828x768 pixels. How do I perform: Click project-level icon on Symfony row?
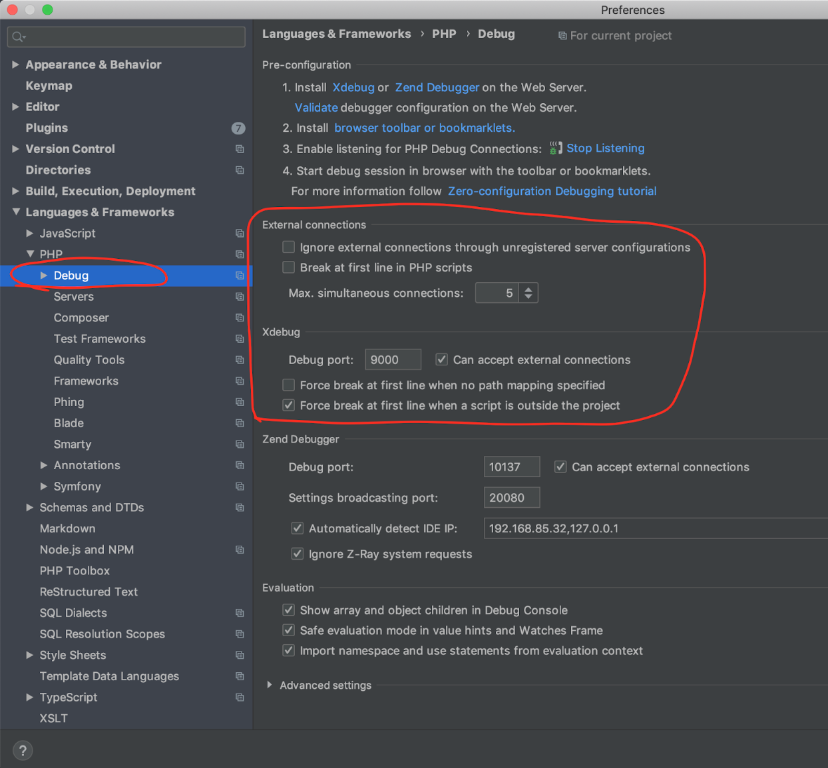[240, 486]
